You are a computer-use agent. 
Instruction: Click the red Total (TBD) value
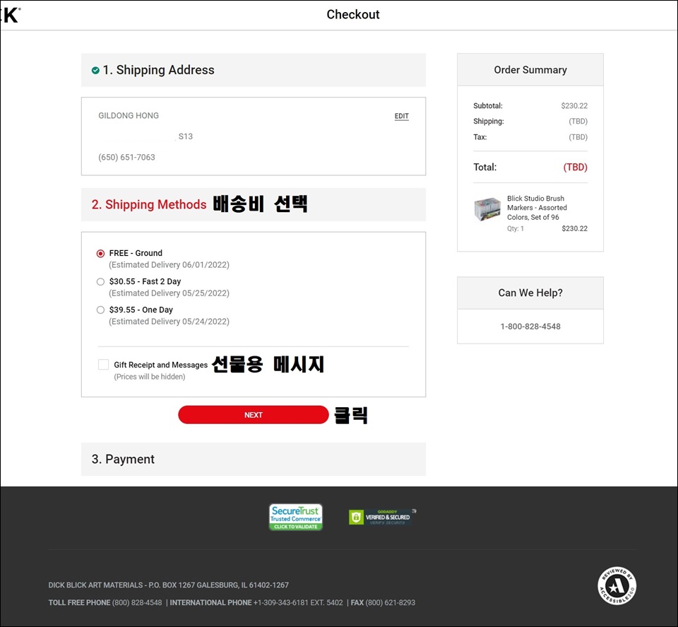tap(575, 167)
